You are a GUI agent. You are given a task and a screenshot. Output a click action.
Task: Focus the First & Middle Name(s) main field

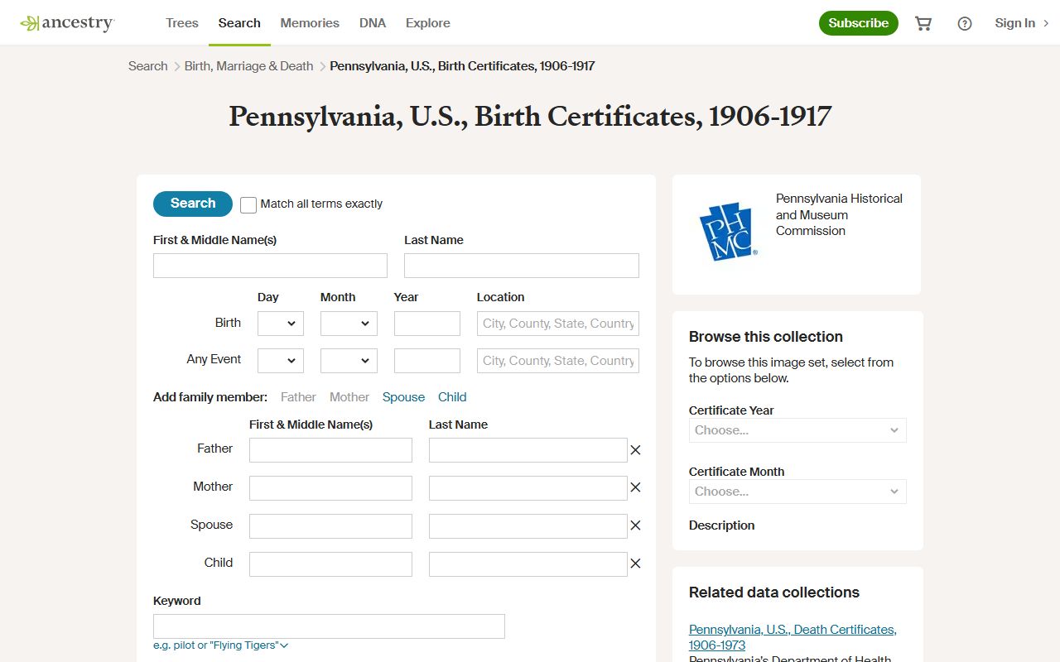click(270, 266)
